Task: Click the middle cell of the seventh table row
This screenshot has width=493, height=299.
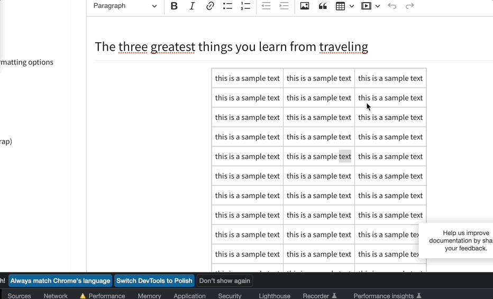Action: (x=319, y=195)
